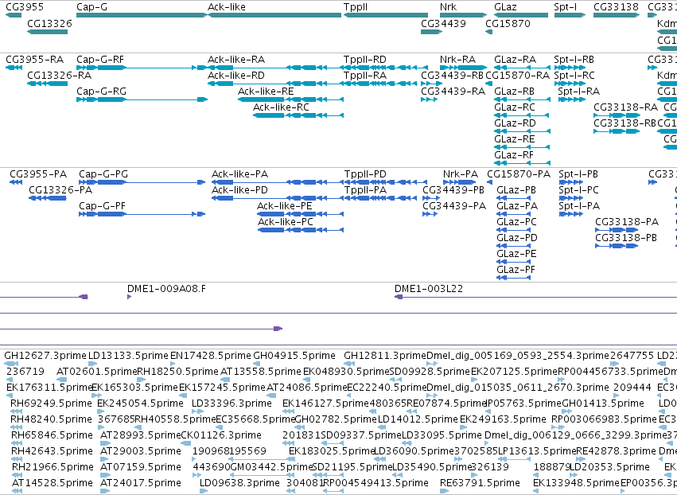Select EST LD09638.3prime

pos(204,491)
